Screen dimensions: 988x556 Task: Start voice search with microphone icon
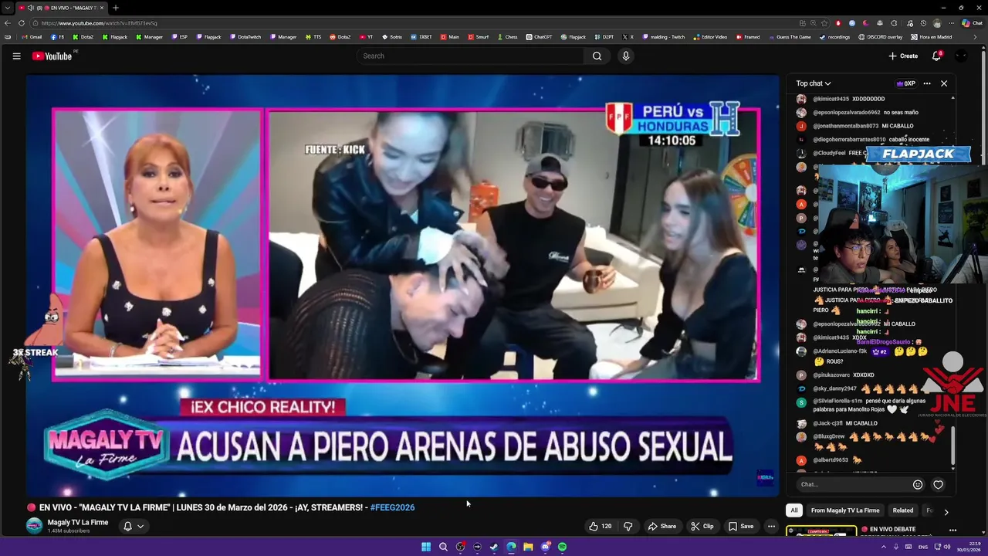point(626,56)
